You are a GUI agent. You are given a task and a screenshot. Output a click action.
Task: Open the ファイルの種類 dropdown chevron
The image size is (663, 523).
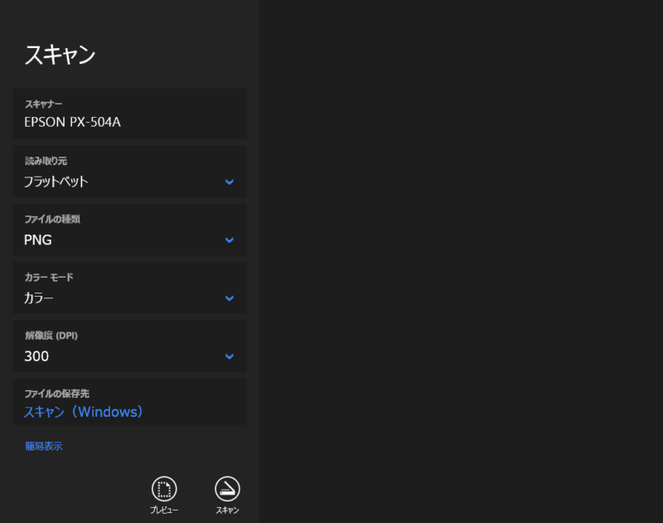tap(230, 240)
